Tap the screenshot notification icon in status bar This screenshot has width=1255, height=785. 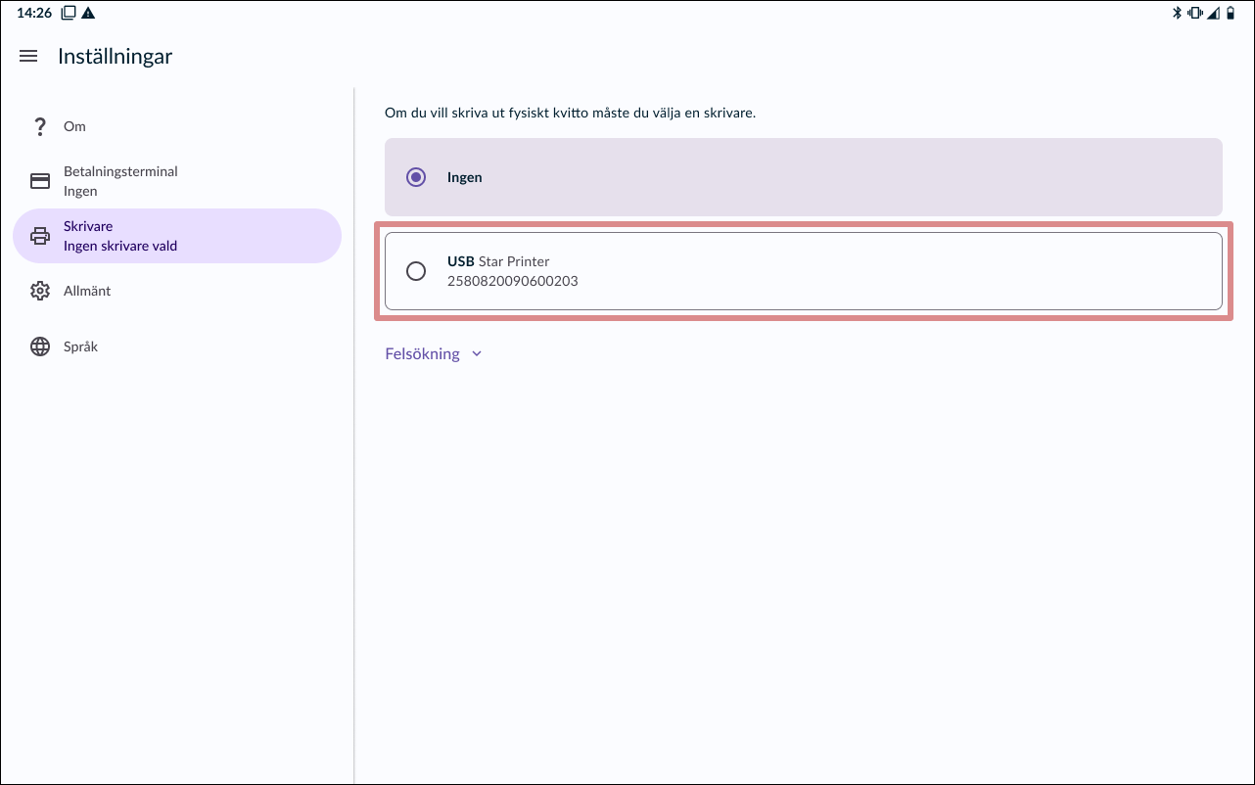[x=69, y=13]
